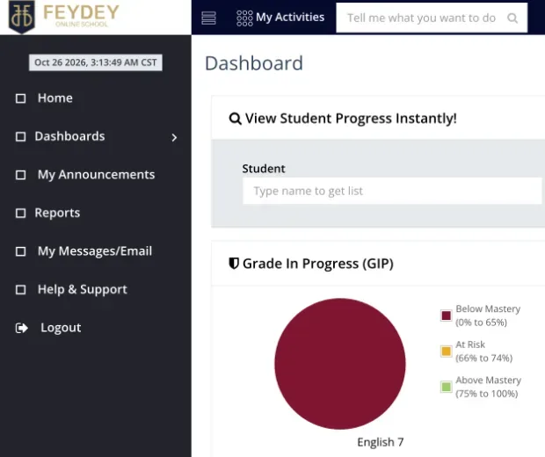Click the Help & Support square icon
Screen dimensions: 545x457
[20, 289]
